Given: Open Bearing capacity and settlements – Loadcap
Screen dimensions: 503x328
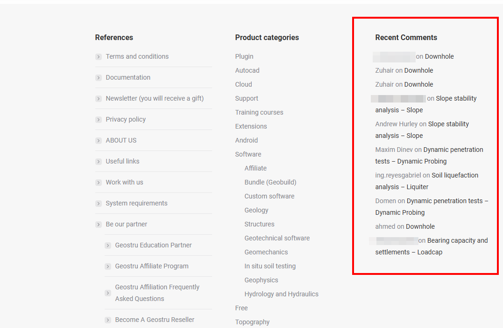Looking at the screenshot, I should pyautogui.click(x=457, y=241).
